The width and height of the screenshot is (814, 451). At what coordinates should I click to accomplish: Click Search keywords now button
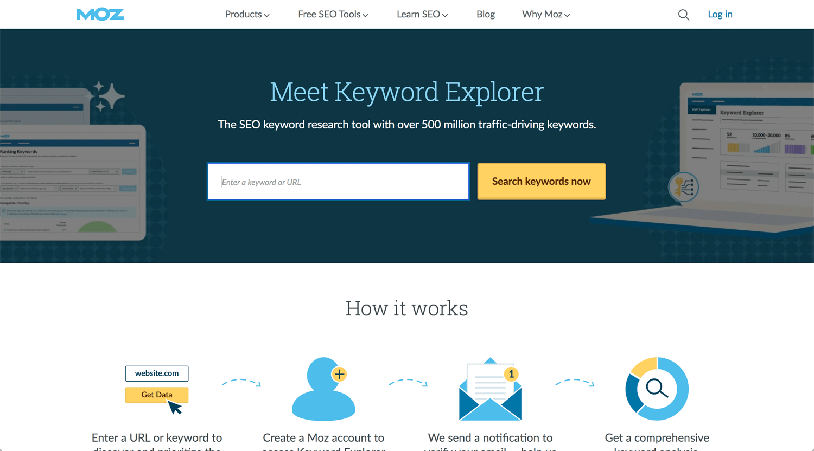(x=542, y=182)
